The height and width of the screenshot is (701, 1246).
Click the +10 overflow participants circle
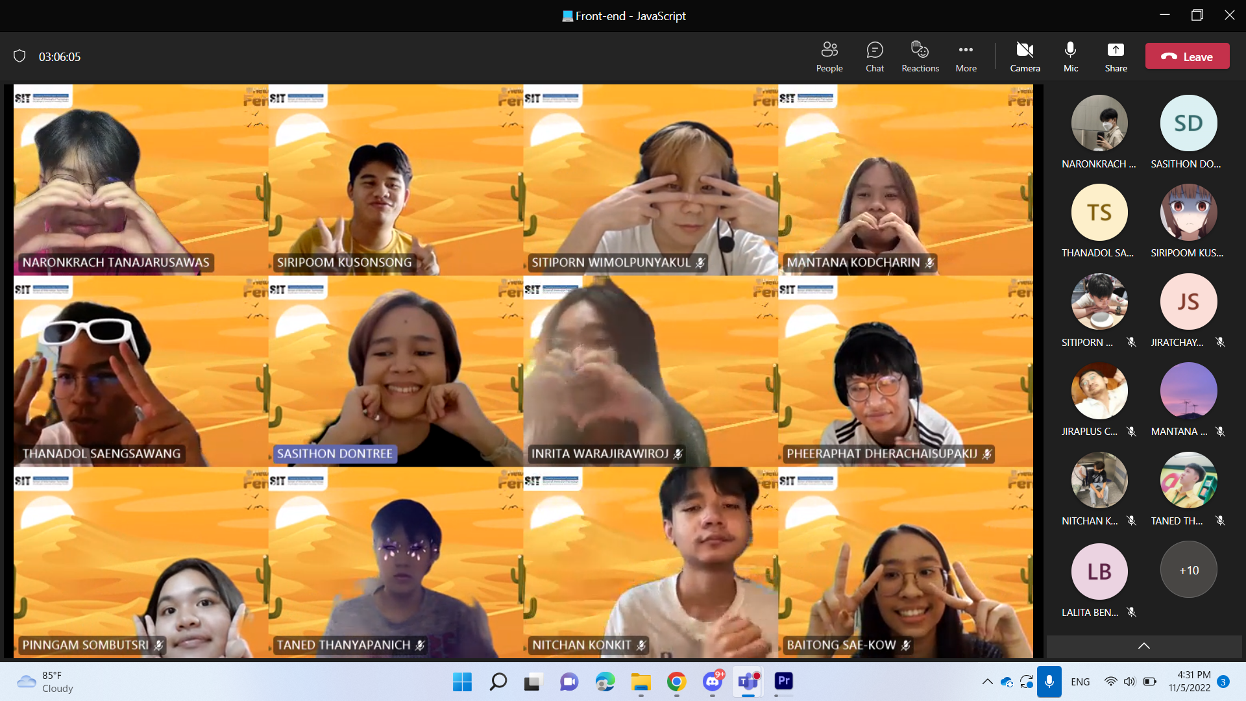1188,570
